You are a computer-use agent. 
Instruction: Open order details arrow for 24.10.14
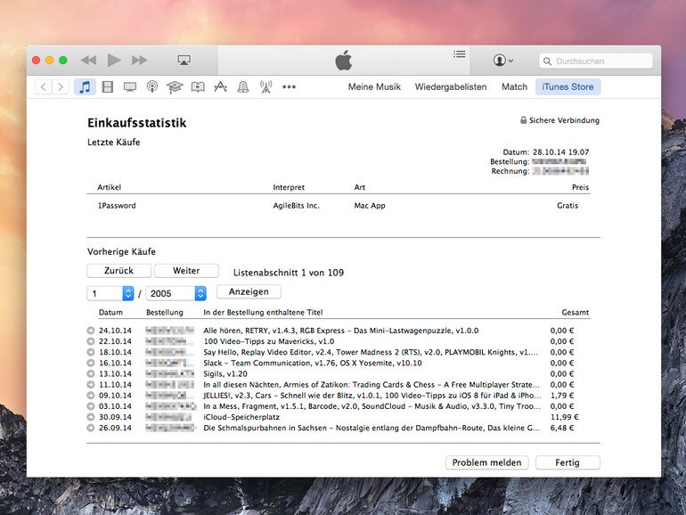coord(91,331)
